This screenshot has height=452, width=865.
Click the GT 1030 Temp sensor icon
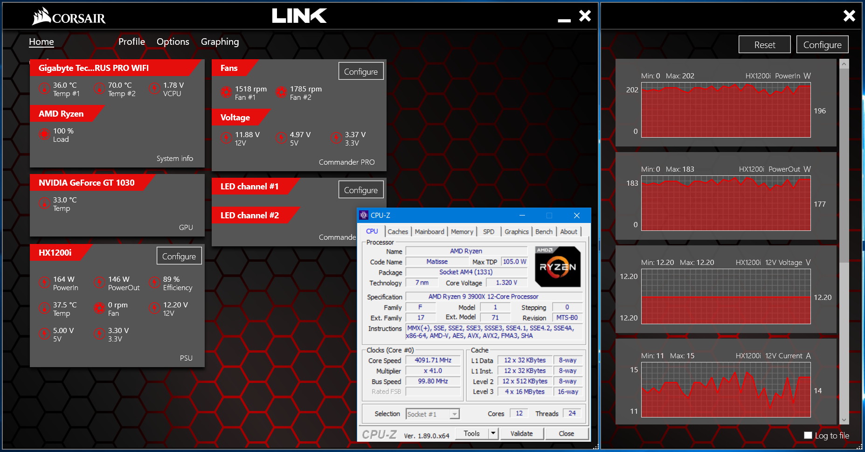click(44, 203)
